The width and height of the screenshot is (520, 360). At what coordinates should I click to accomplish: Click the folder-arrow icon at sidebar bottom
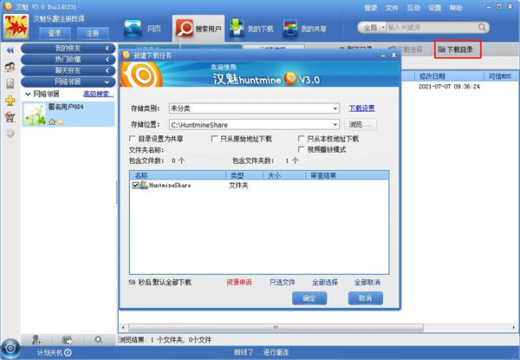click(68, 340)
